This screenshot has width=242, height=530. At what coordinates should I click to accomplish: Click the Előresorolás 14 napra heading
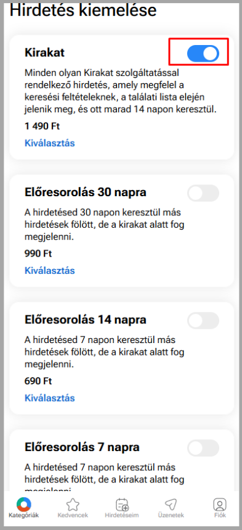pyautogui.click(x=86, y=320)
